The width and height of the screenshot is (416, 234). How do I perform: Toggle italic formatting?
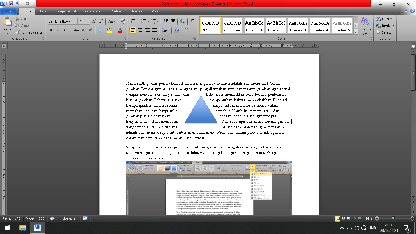pyautogui.click(x=58, y=30)
